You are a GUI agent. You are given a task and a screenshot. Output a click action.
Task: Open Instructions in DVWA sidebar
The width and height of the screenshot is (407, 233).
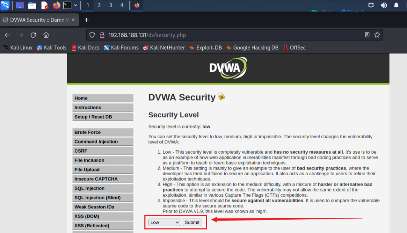click(103, 107)
